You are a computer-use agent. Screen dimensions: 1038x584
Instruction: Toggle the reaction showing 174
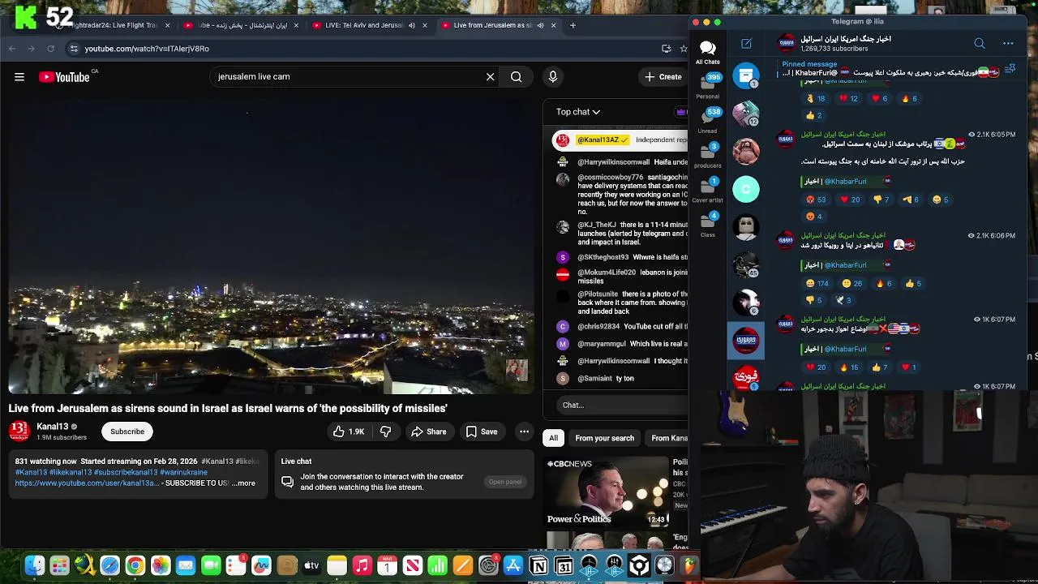[817, 283]
